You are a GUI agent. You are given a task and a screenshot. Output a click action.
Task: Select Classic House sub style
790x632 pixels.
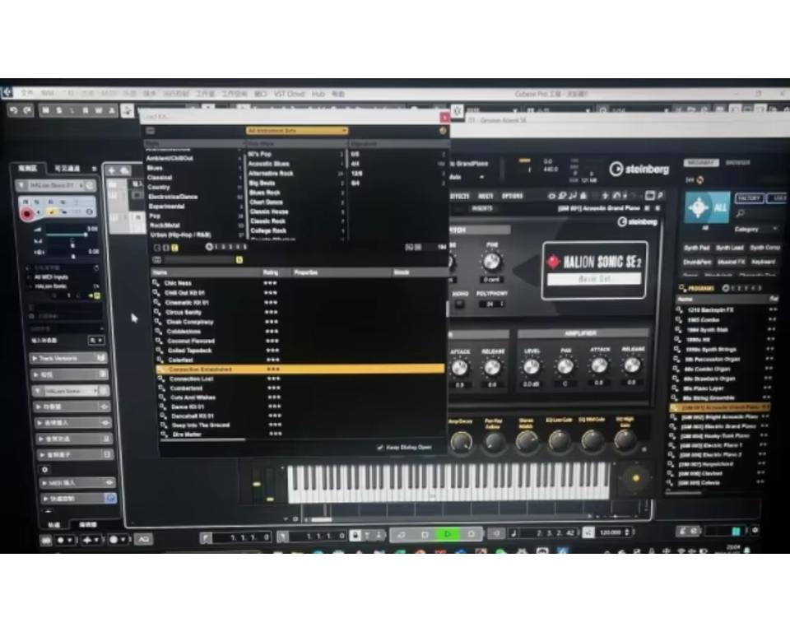click(x=269, y=211)
